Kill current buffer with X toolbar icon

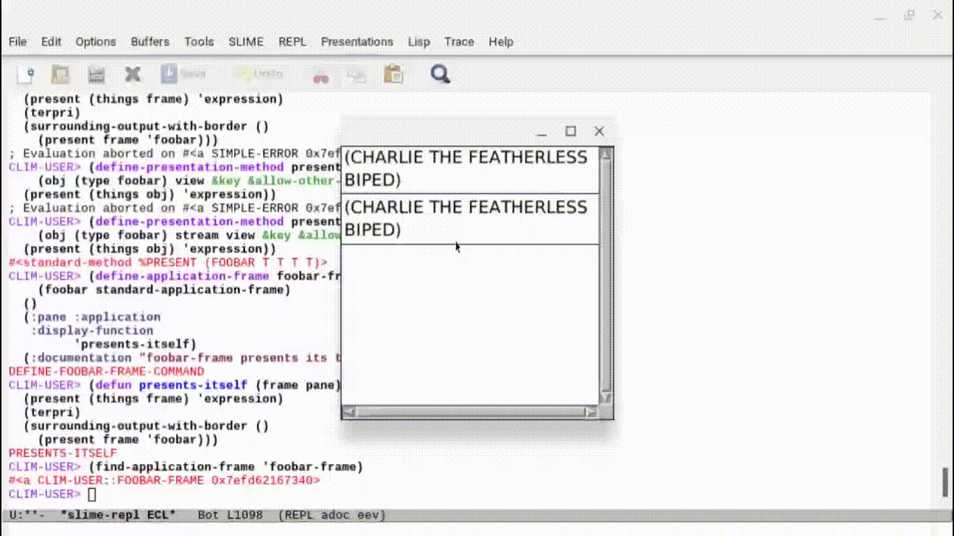133,74
